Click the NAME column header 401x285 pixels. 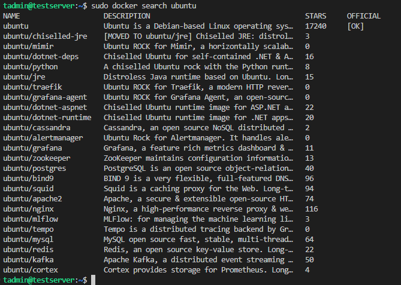pyautogui.click(x=11, y=16)
